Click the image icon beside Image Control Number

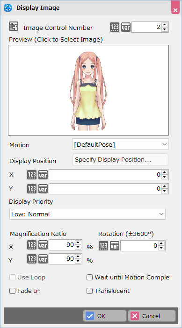[x=14, y=27]
